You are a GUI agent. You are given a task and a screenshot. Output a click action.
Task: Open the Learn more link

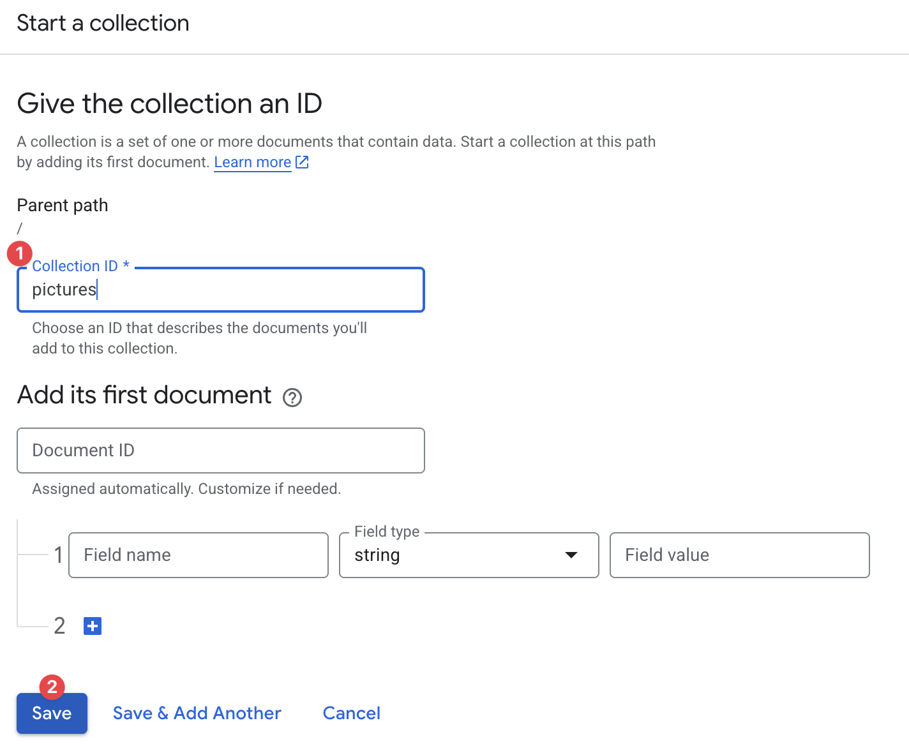252,162
